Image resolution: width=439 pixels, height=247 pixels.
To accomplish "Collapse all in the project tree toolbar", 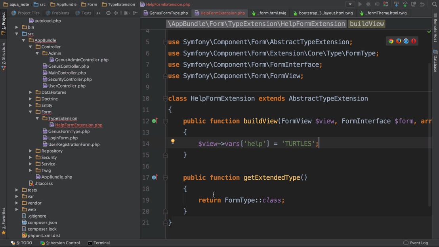I will point(116,13).
